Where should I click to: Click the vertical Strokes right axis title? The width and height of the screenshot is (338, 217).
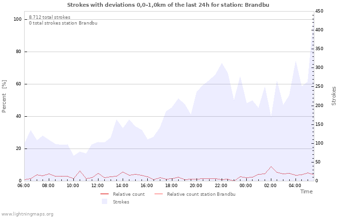click(334, 96)
